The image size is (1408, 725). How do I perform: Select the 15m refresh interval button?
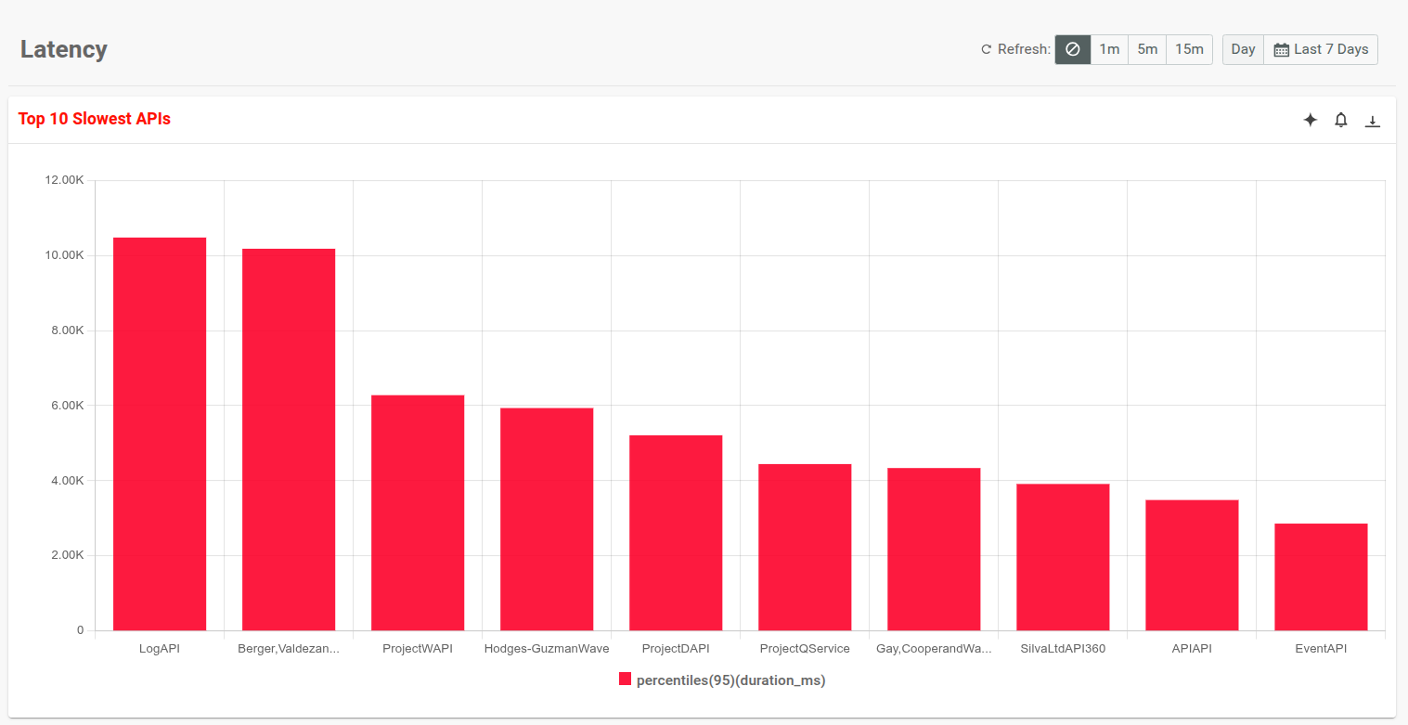click(1189, 49)
